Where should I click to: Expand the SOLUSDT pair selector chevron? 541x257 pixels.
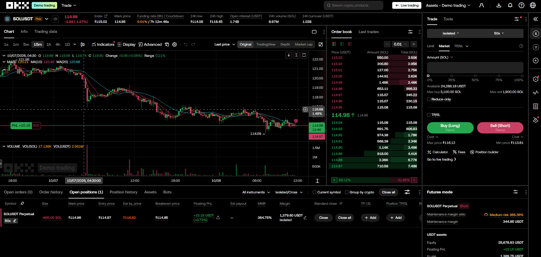pyautogui.click(x=47, y=19)
